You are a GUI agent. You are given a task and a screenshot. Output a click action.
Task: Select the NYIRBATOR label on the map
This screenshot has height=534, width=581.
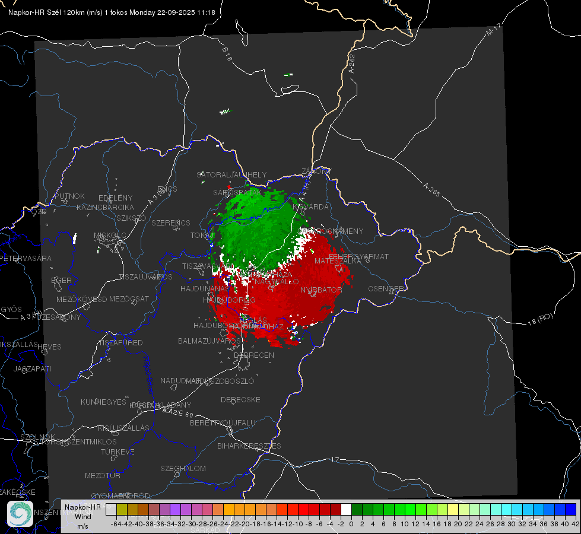[x=321, y=290]
